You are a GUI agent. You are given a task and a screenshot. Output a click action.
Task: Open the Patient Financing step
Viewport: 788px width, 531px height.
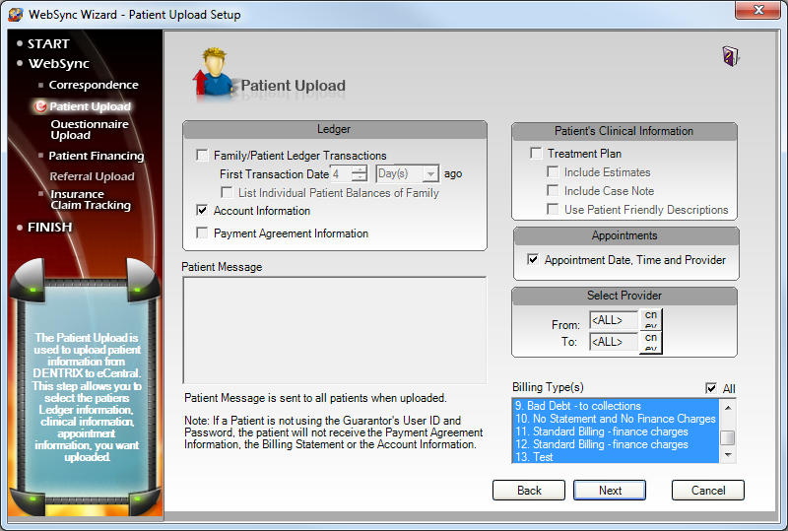(97, 156)
